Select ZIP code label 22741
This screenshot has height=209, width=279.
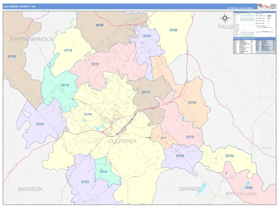(x=163, y=138)
